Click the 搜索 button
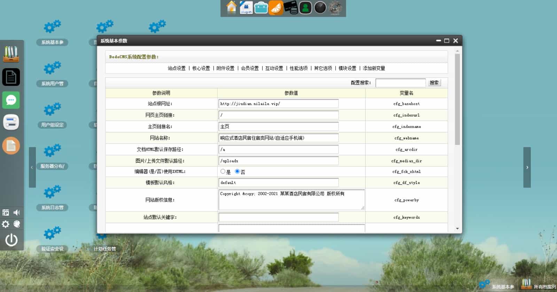Image resolution: width=557 pixels, height=292 pixels. pos(434,83)
